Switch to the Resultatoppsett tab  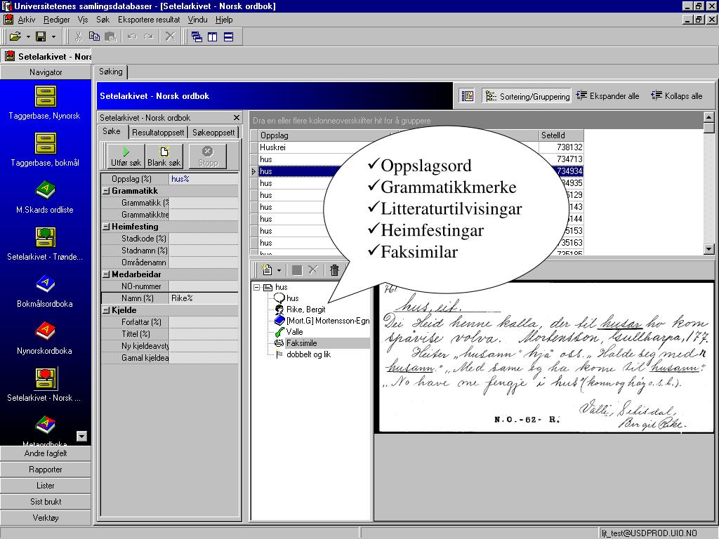click(158, 133)
